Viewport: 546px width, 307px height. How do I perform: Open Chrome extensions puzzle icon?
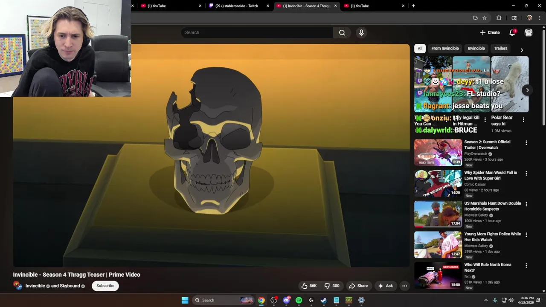coord(499,18)
